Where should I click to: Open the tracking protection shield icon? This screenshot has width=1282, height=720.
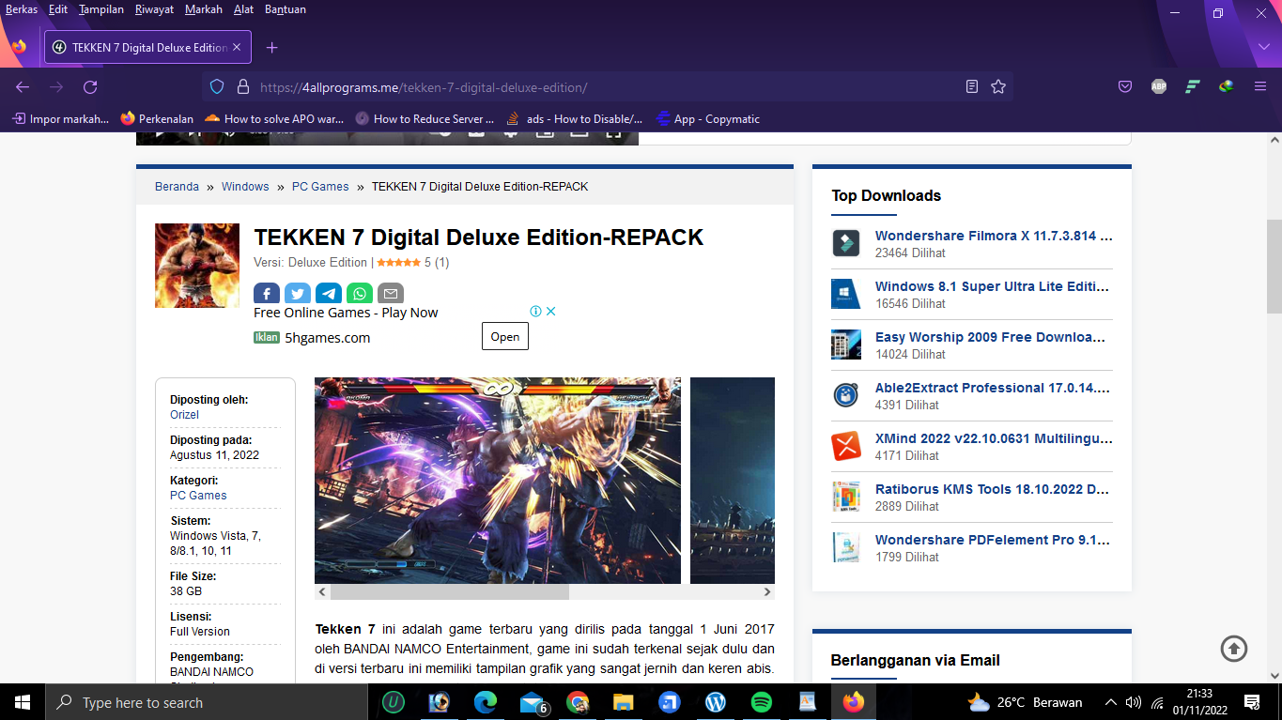pyautogui.click(x=217, y=86)
